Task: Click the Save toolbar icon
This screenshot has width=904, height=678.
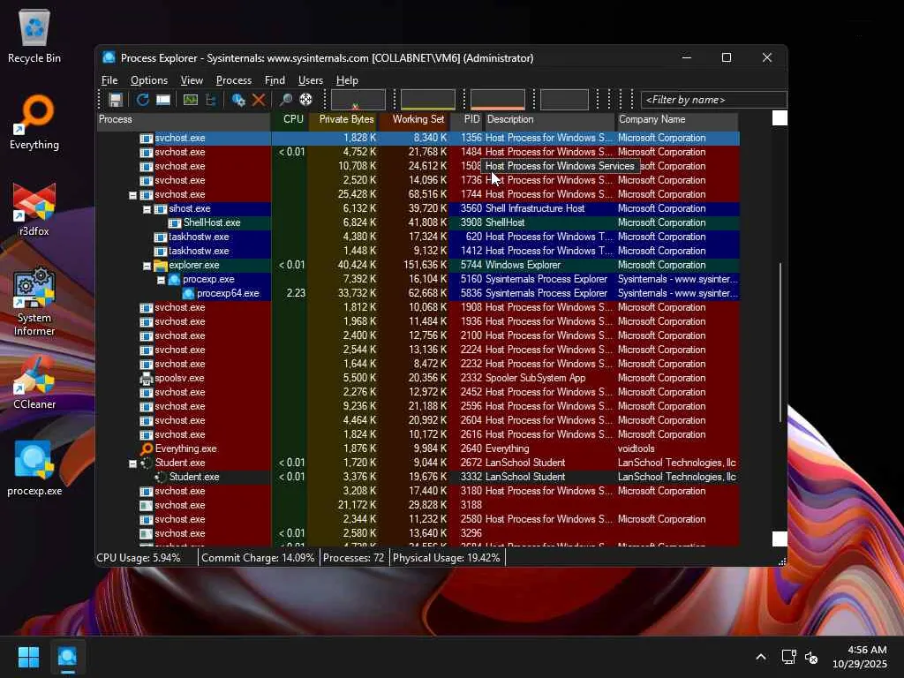Action: pyautogui.click(x=116, y=100)
